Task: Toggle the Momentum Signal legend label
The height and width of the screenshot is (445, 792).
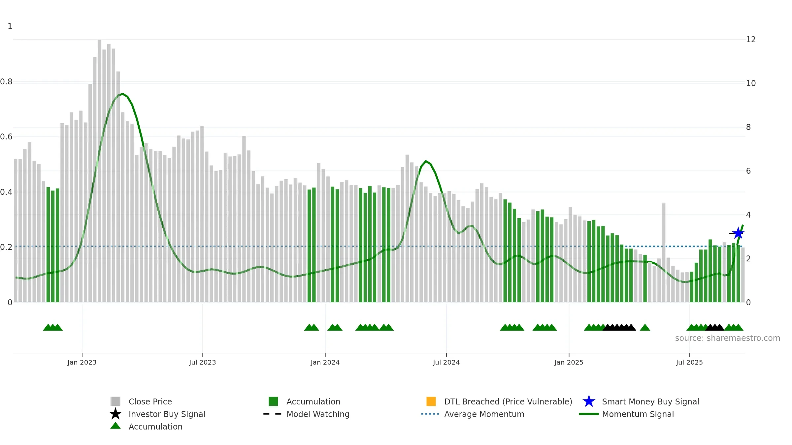Action: coord(638,414)
